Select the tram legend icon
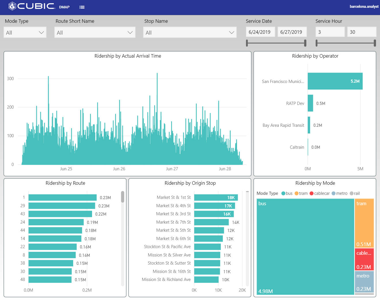The width and height of the screenshot is (380, 300). coord(297,193)
